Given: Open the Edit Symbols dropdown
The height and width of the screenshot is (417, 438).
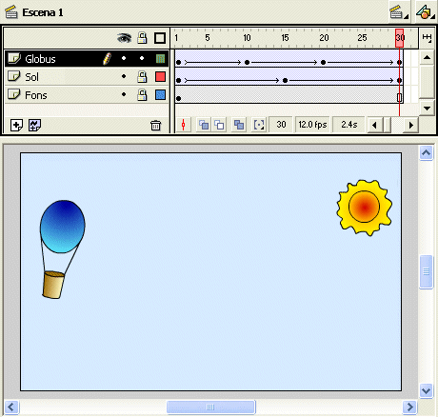Looking at the screenshot, I should click(x=426, y=12).
